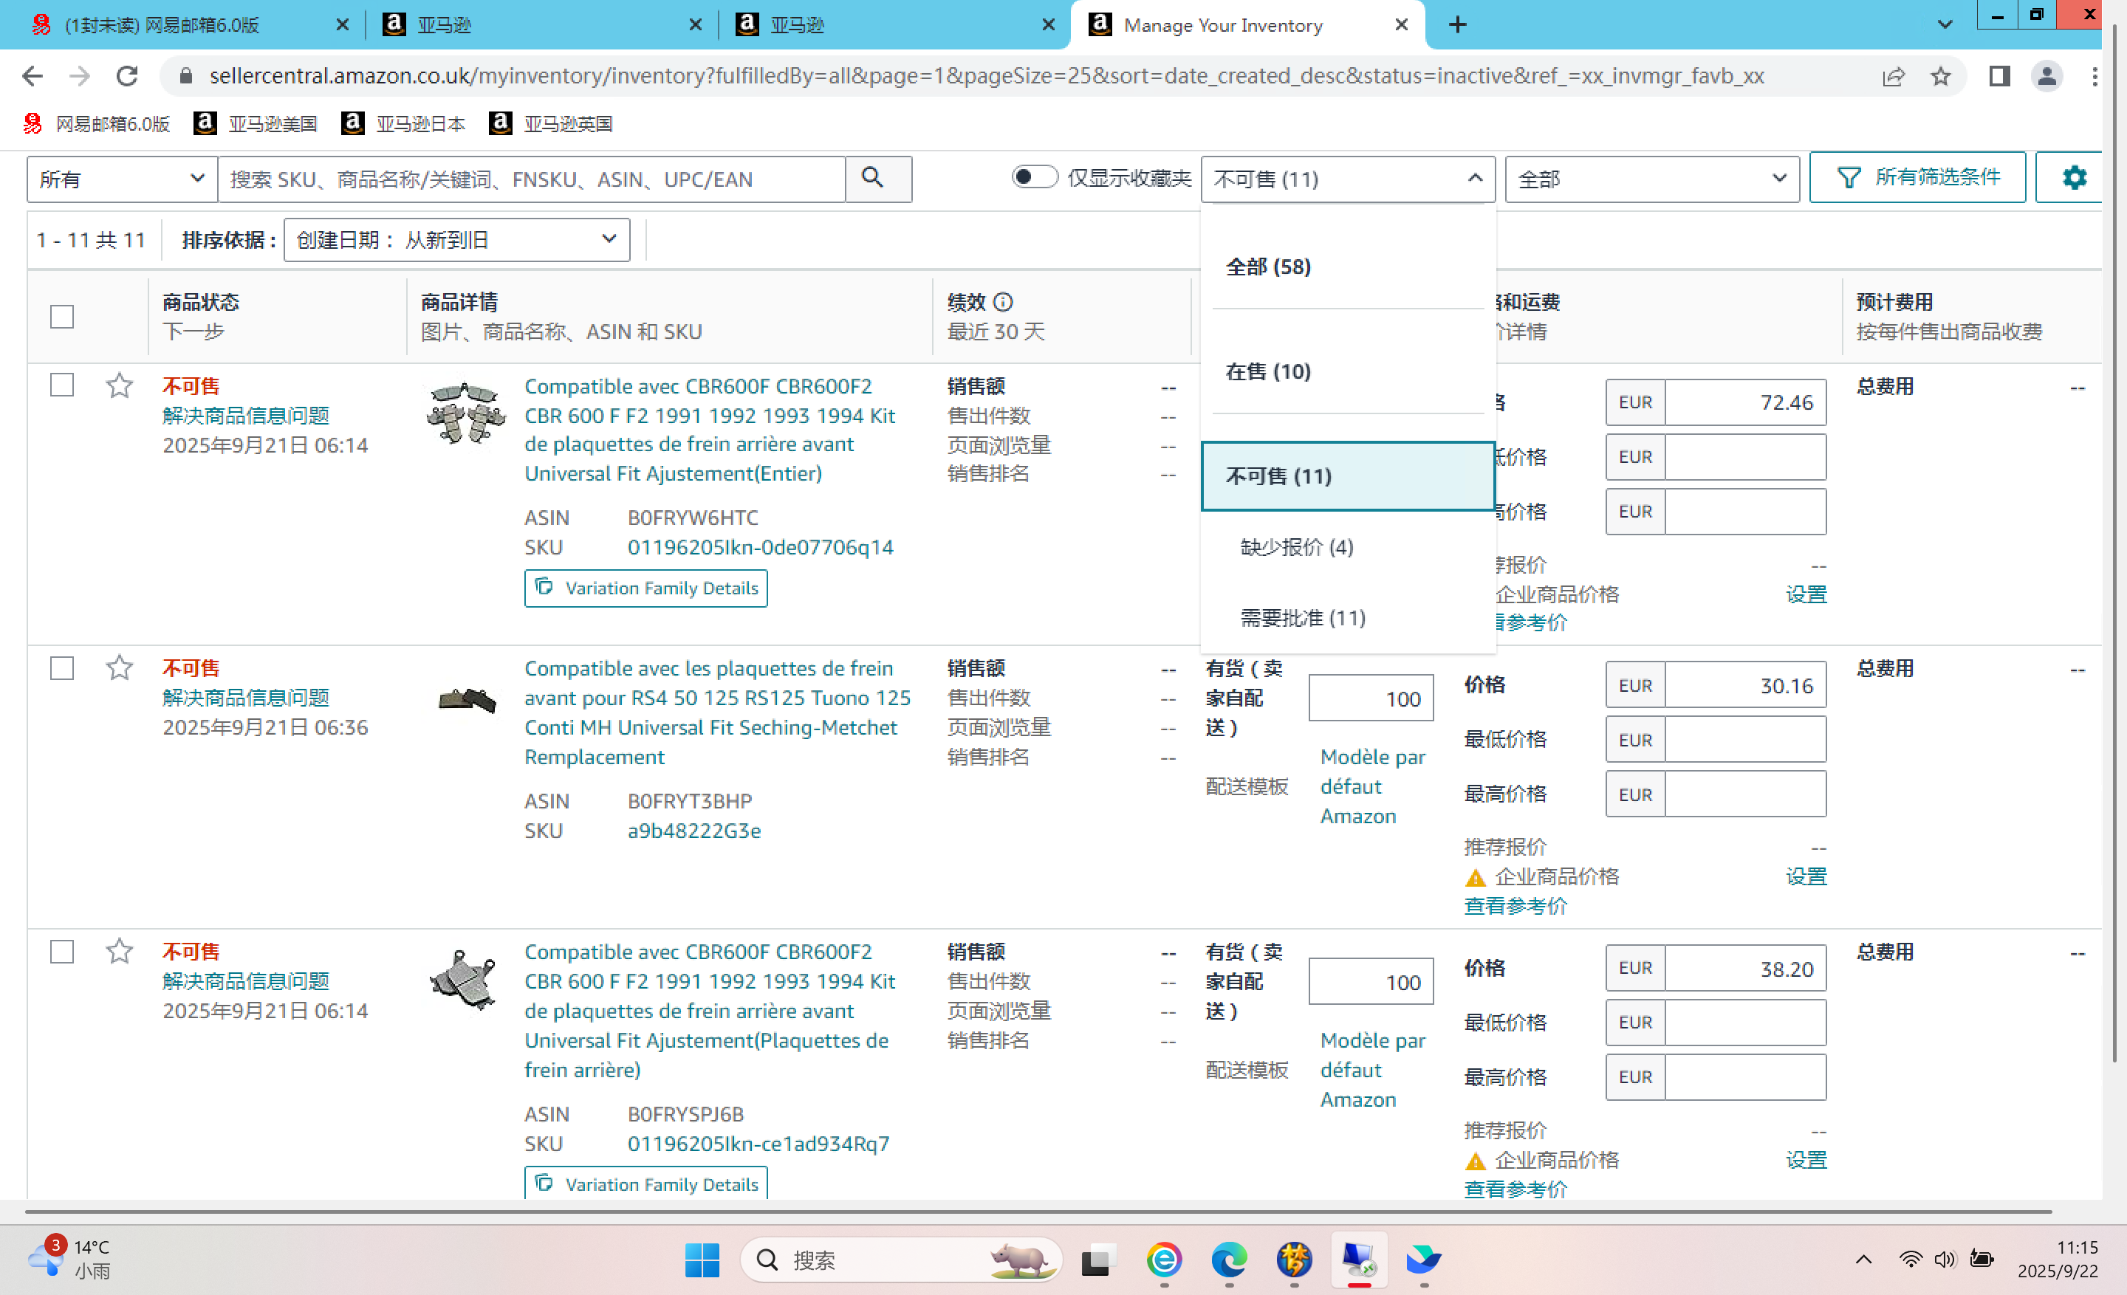This screenshot has height=1295, width=2127.
Task: Click the performance info circle icon
Action: tap(1003, 302)
